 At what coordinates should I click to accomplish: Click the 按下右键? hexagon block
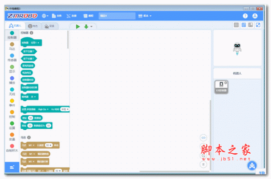29,59
